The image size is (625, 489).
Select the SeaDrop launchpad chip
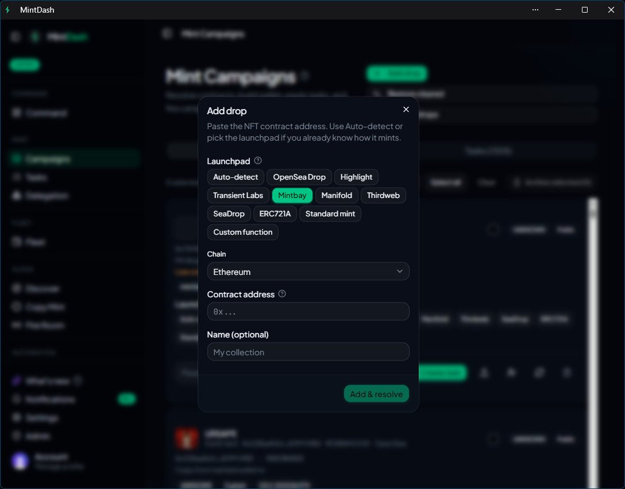click(x=229, y=214)
